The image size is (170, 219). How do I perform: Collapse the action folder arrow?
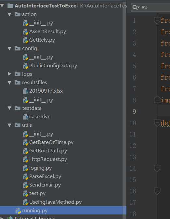9,14
